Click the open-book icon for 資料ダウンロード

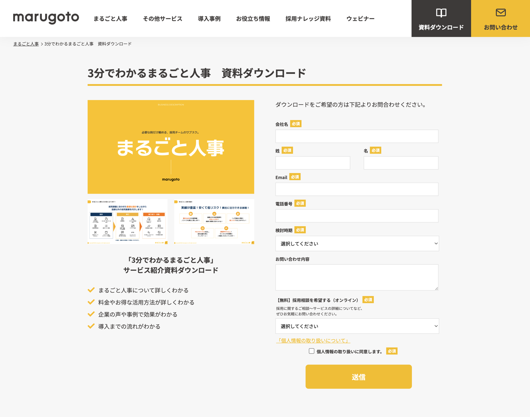click(441, 13)
